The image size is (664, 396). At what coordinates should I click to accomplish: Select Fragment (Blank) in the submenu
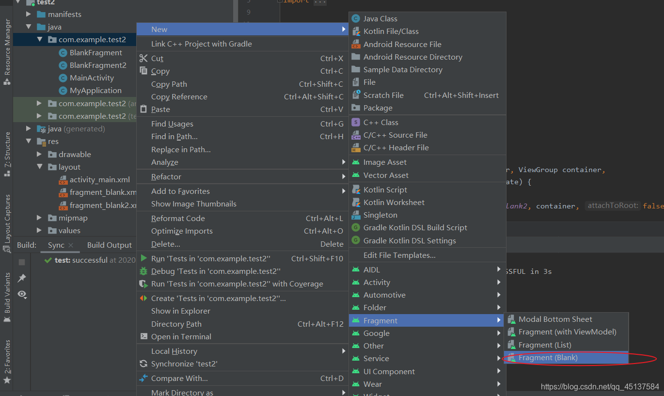[566, 358]
